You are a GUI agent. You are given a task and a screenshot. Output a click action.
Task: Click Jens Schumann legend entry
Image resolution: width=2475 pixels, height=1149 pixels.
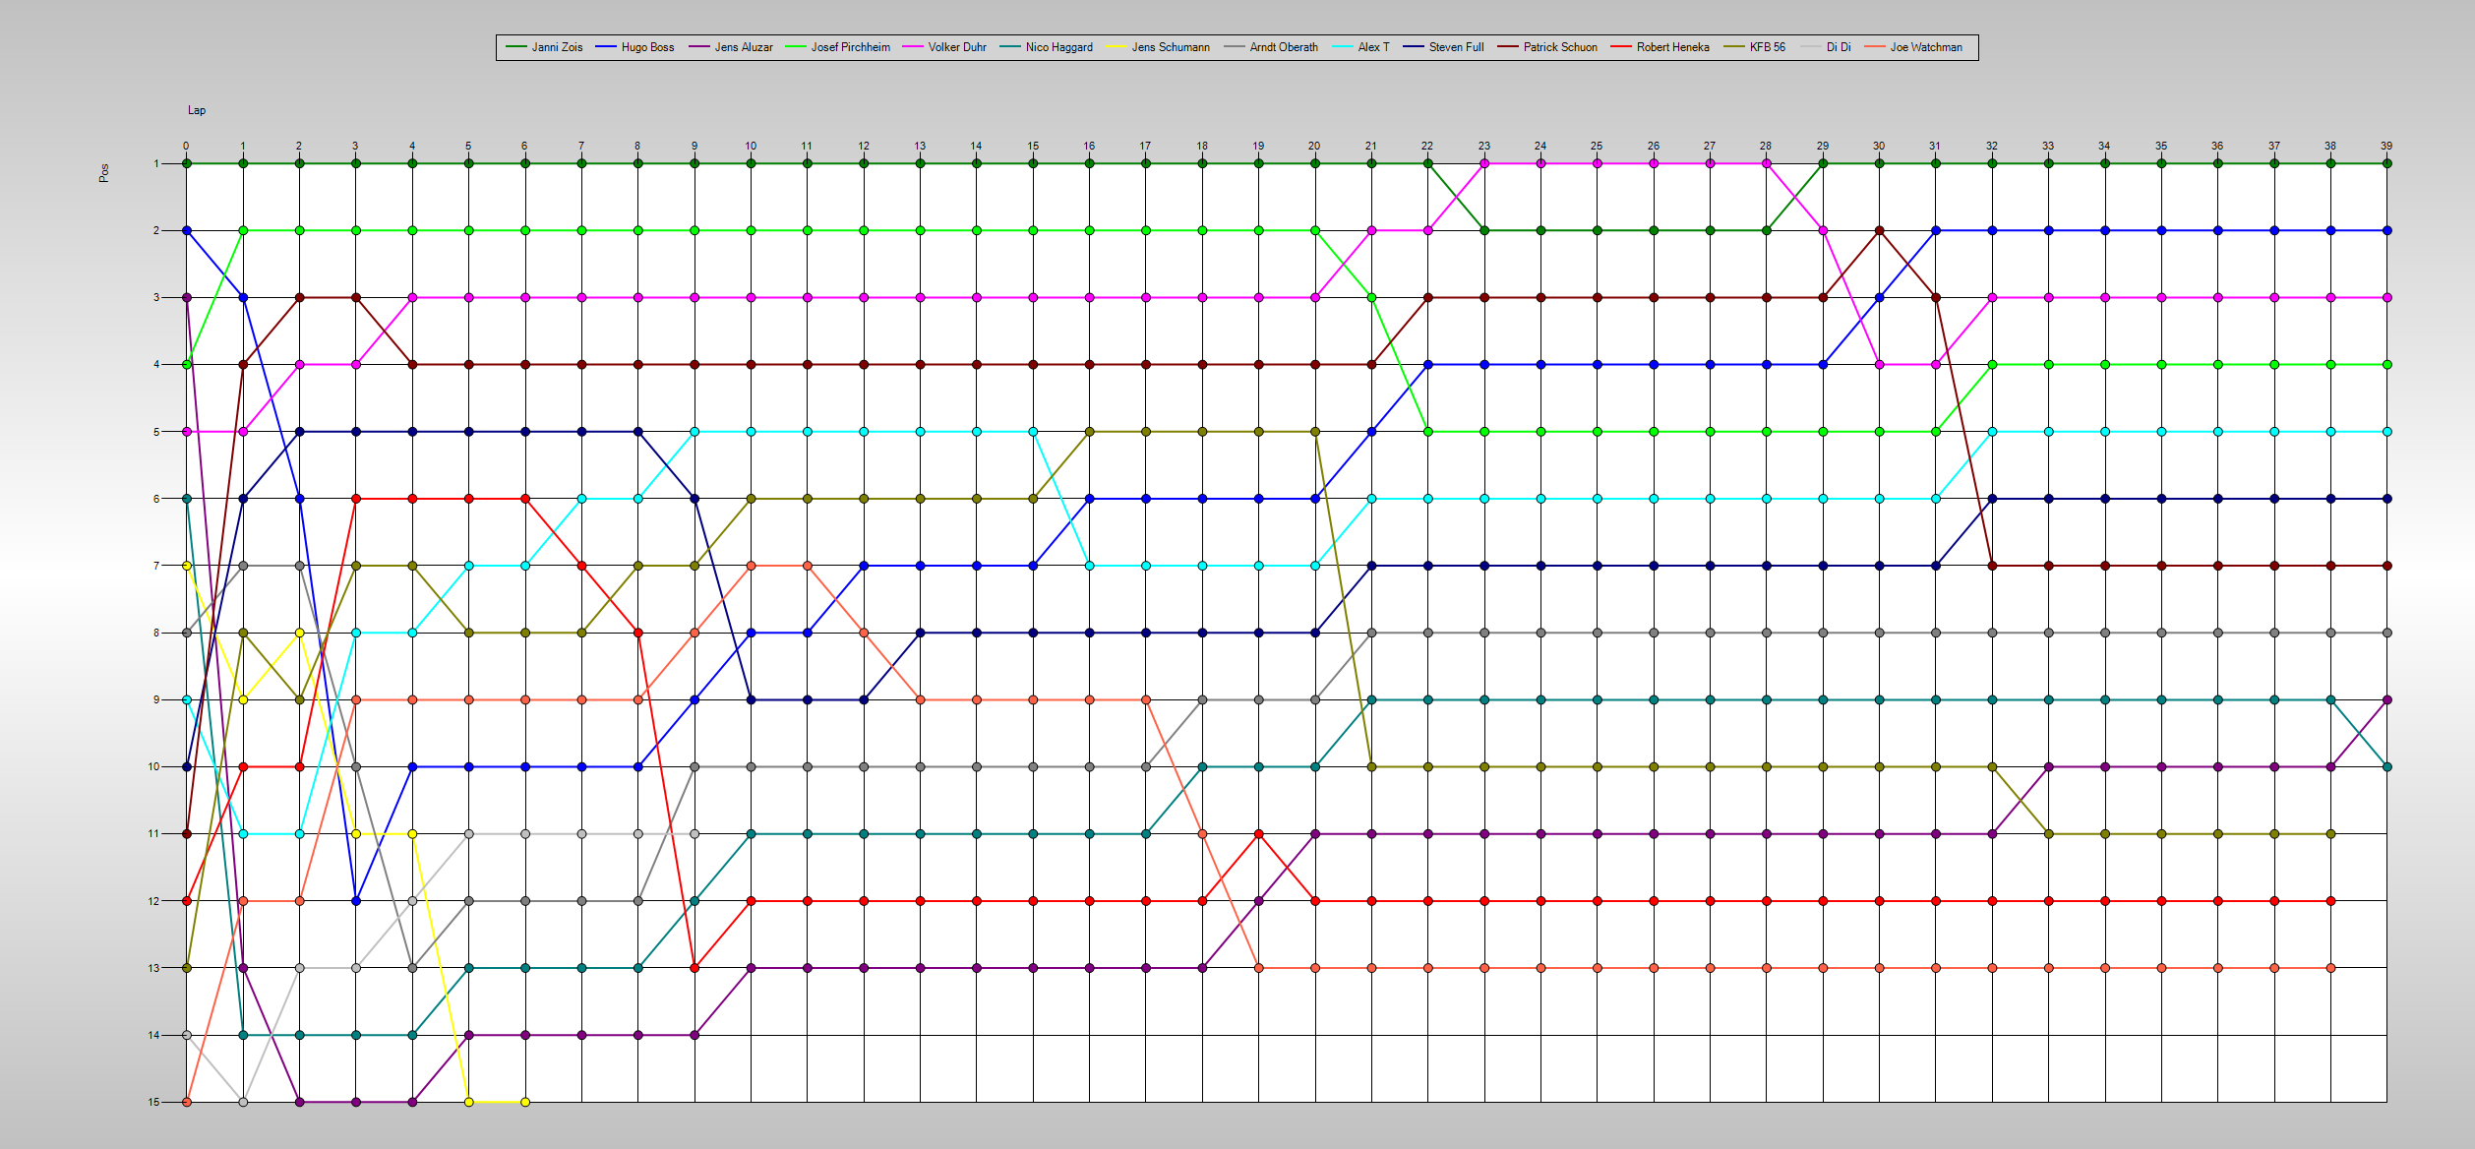pyautogui.click(x=1170, y=47)
